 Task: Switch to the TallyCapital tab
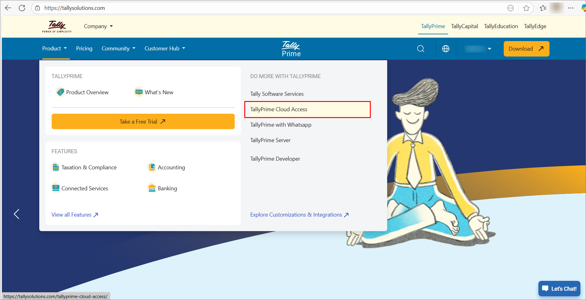pyautogui.click(x=464, y=26)
